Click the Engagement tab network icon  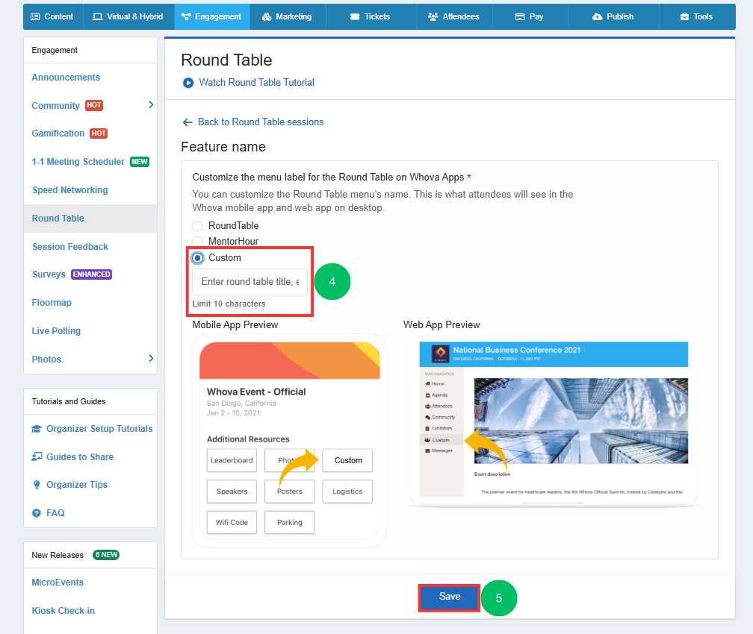point(186,17)
